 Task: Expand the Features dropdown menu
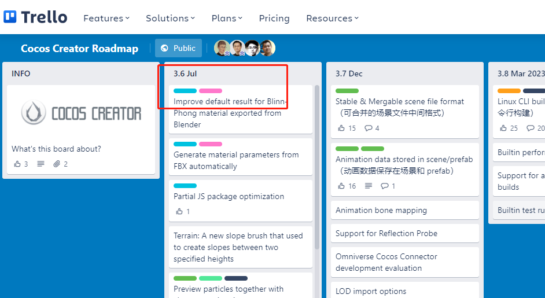(106, 18)
